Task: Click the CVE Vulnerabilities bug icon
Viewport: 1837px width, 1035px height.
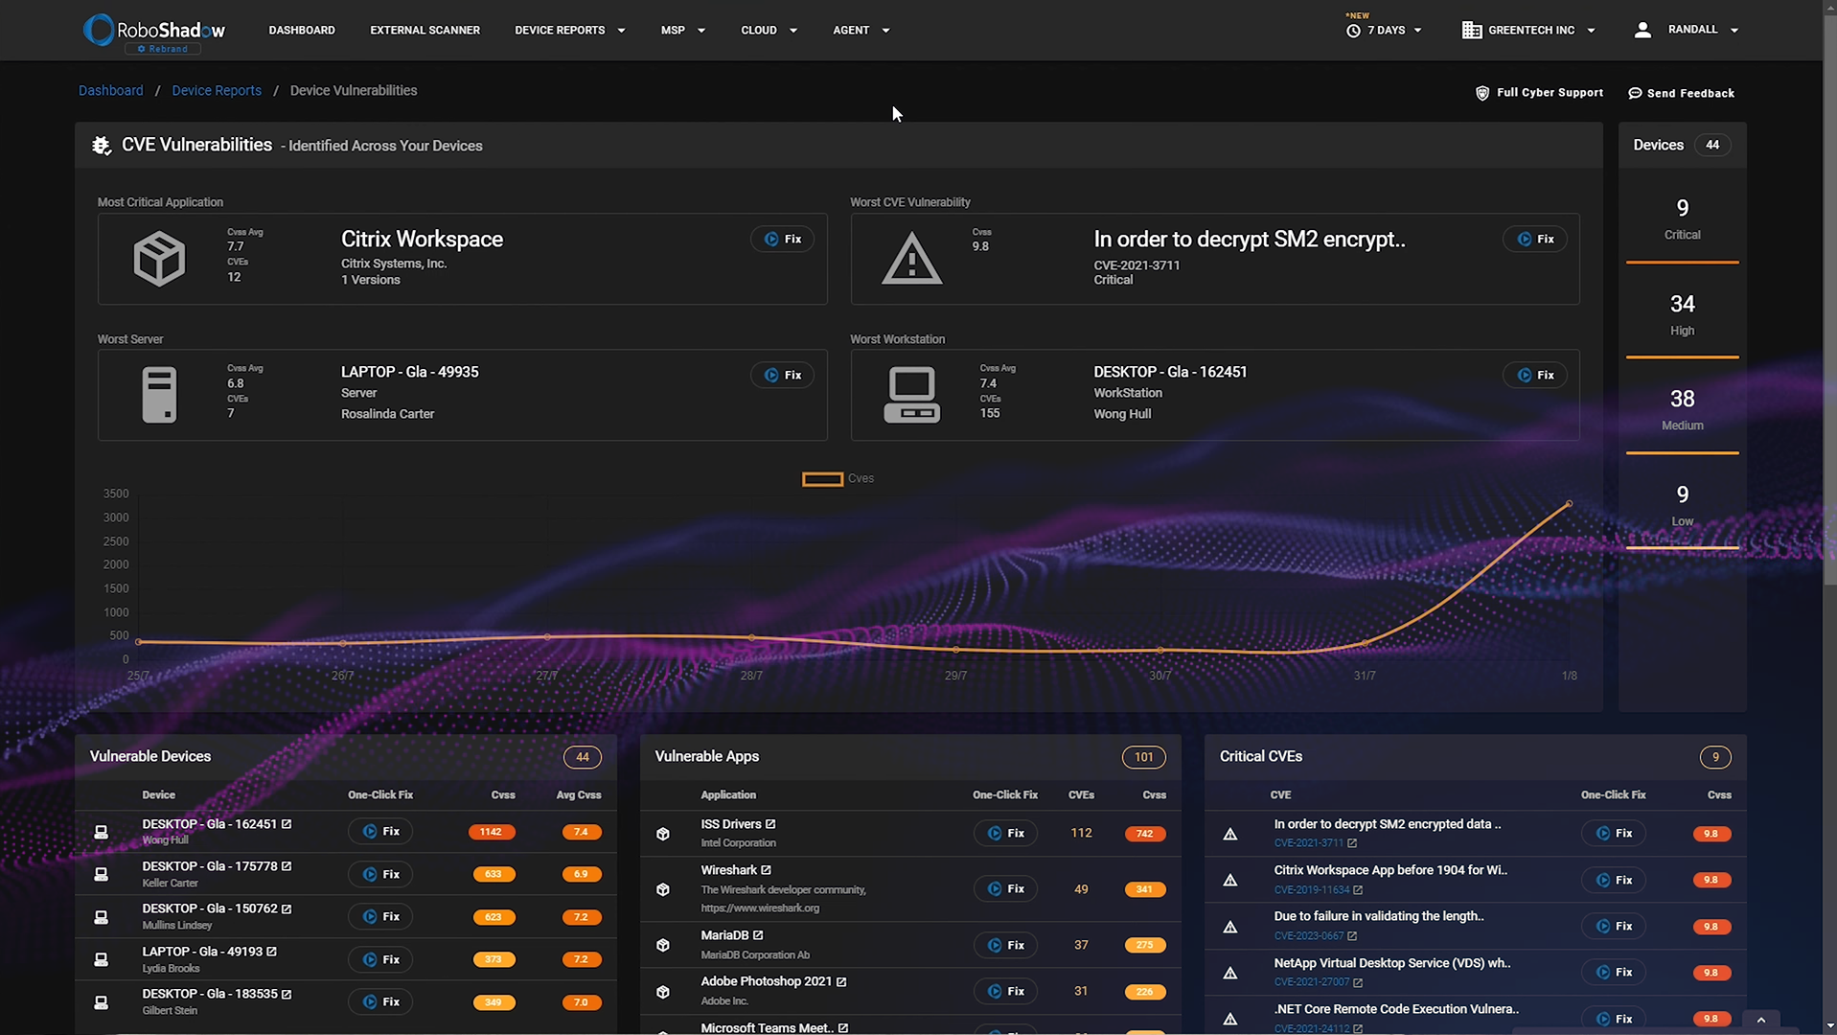Action: coord(101,146)
